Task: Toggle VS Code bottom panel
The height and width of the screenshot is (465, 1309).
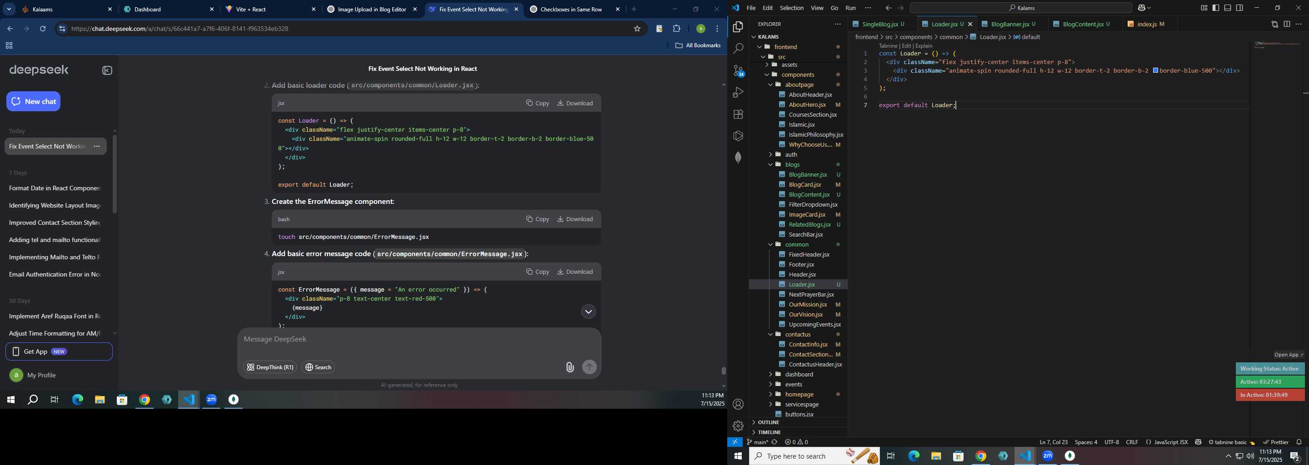Action: 1228,8
